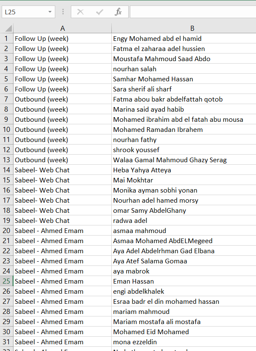
Task: Click the Select All corner triangle
Action: (x=7, y=28)
